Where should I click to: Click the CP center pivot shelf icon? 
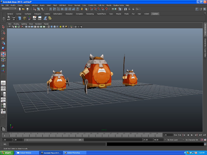pos(29,18)
